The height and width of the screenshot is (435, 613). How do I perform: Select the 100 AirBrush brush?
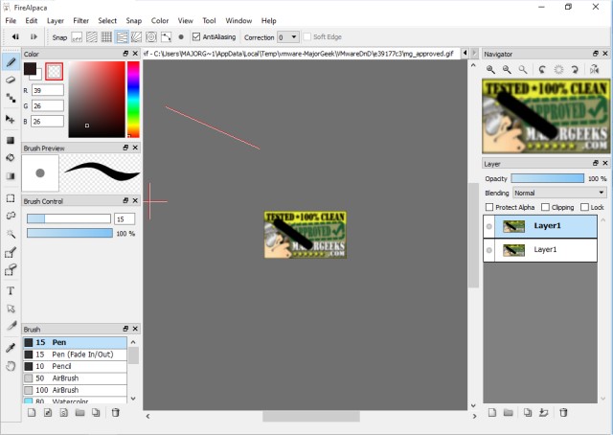pyautogui.click(x=75, y=390)
